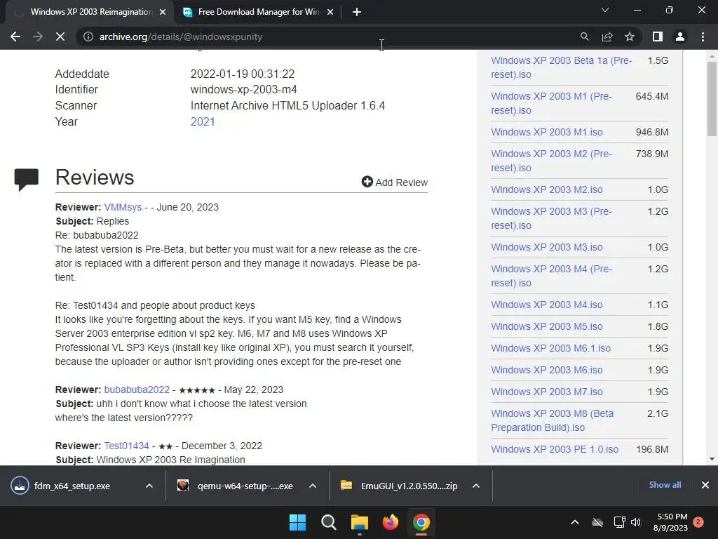Click Add Review button
Image resolution: width=718 pixels, height=539 pixels.
point(394,182)
